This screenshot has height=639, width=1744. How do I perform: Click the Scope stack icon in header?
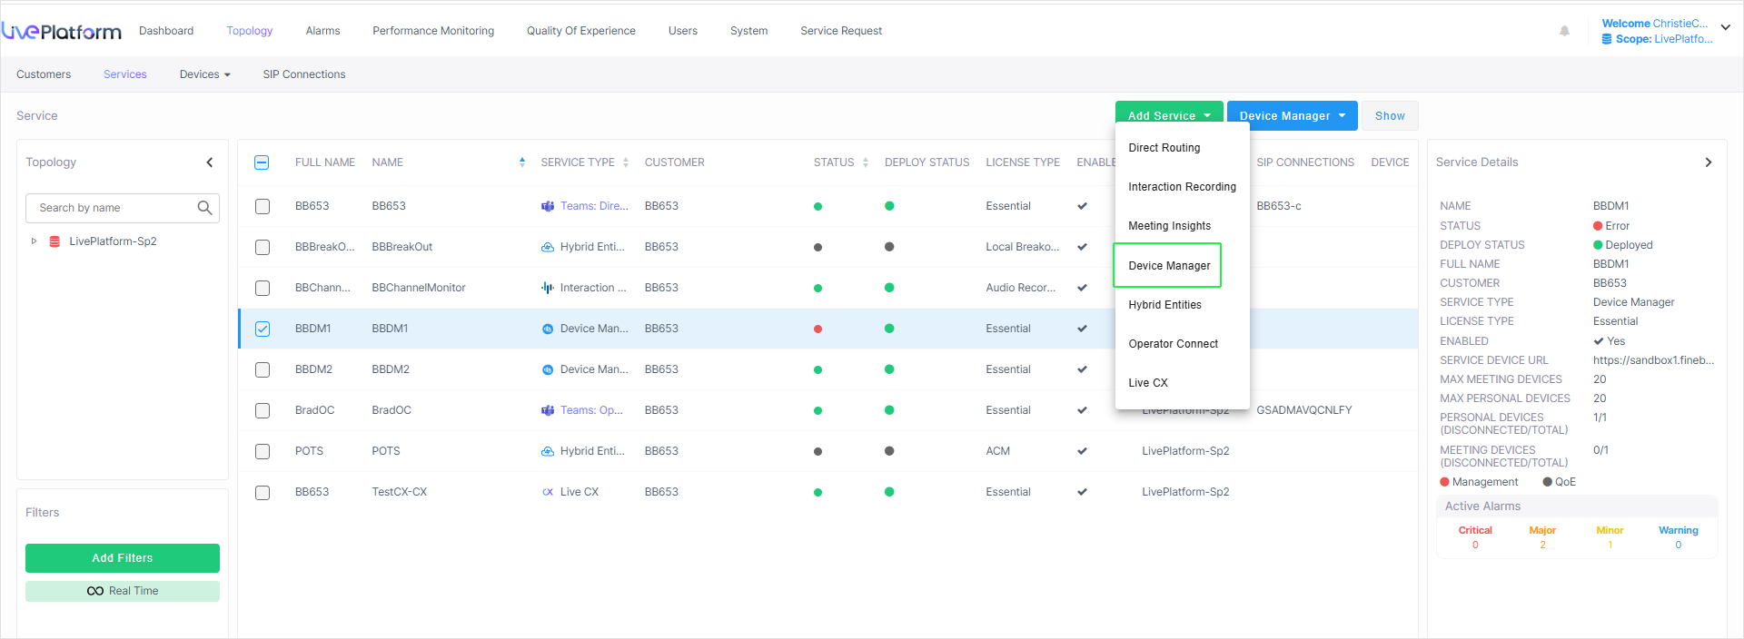click(x=1607, y=39)
